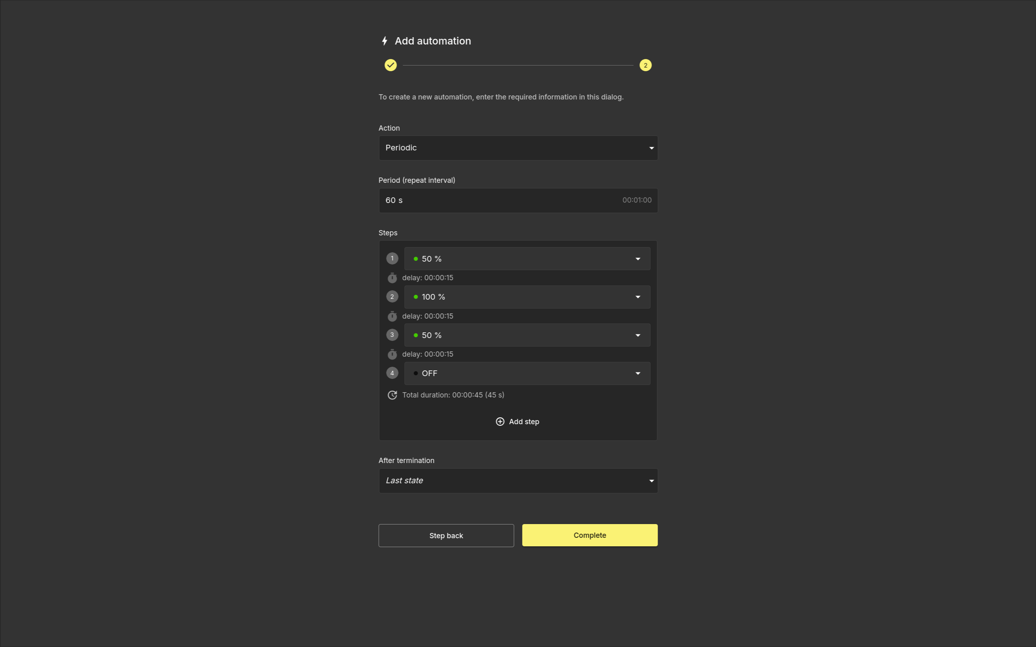The image size is (1036, 647).
Task: Click the step 2 progress indicator
Action: pos(645,65)
